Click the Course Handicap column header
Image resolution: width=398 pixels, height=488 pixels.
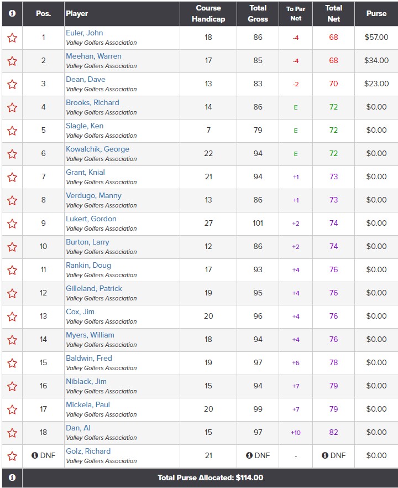(208, 13)
